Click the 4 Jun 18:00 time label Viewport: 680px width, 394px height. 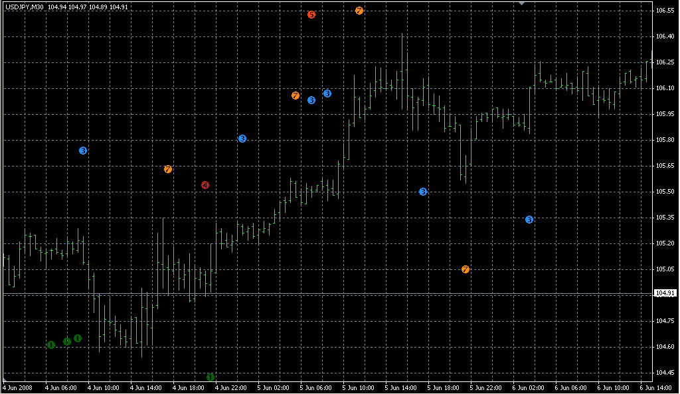(x=188, y=388)
